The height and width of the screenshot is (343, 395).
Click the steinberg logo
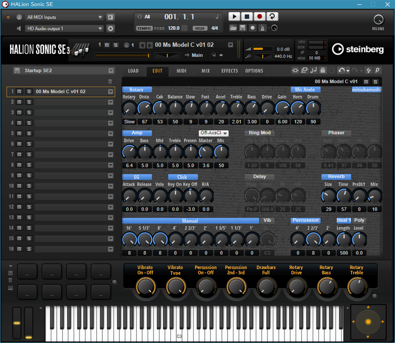pos(357,49)
